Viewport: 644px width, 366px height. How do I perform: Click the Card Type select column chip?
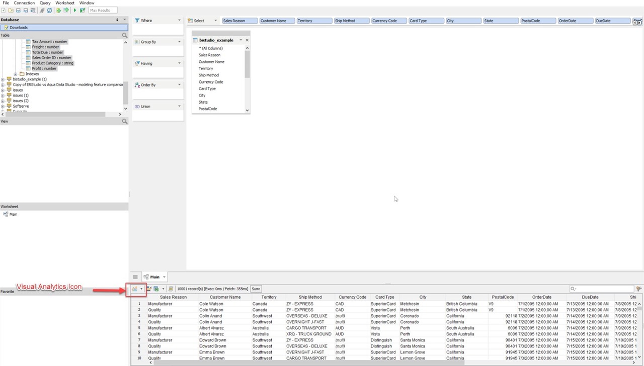click(426, 21)
